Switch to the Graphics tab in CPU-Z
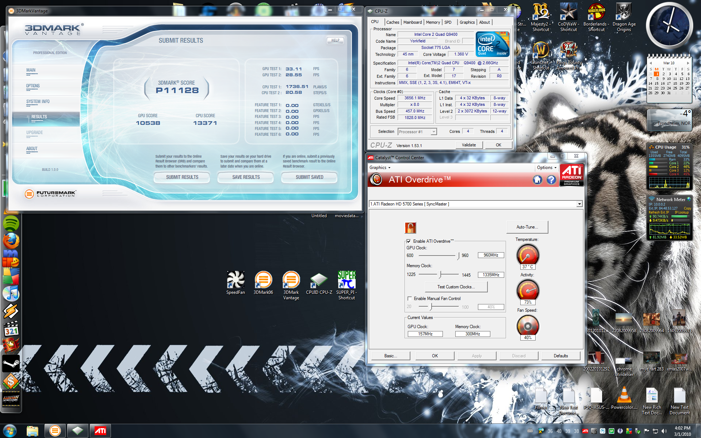 click(x=467, y=22)
